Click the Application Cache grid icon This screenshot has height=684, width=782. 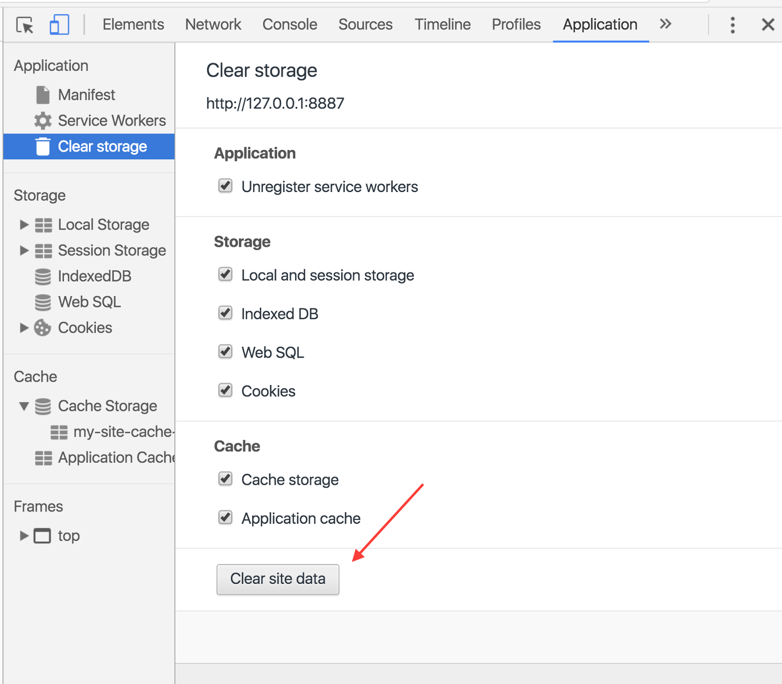tap(43, 458)
